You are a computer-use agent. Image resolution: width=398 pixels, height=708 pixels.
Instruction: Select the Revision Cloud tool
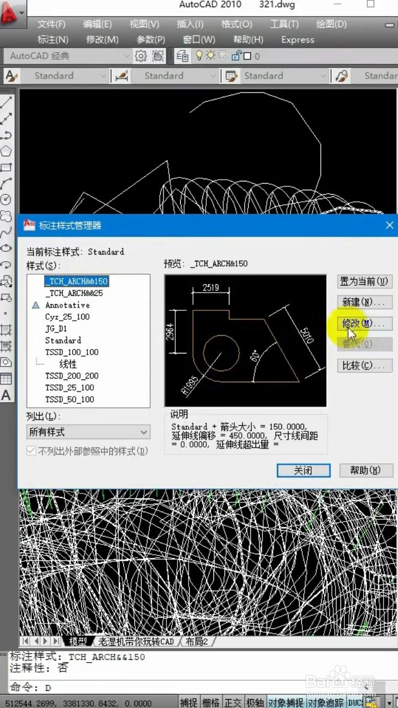[6, 216]
